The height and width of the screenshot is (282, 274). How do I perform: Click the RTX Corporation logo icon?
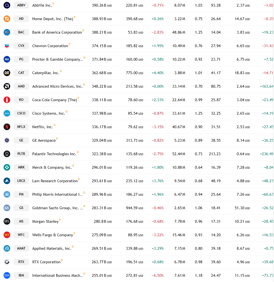tap(7, 262)
